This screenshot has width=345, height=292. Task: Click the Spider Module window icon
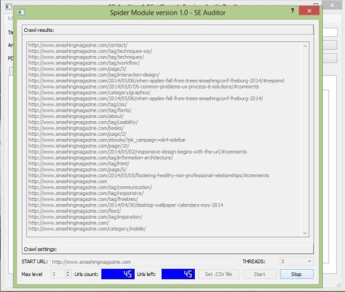coord(21,12)
